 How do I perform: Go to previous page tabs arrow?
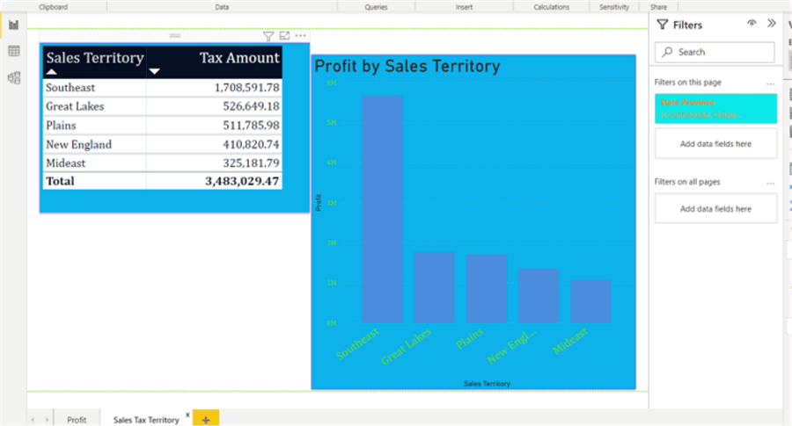33,420
